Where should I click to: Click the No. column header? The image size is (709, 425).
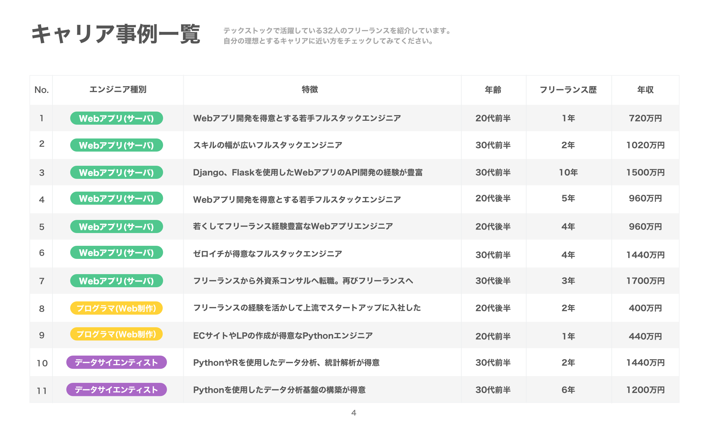[41, 90]
